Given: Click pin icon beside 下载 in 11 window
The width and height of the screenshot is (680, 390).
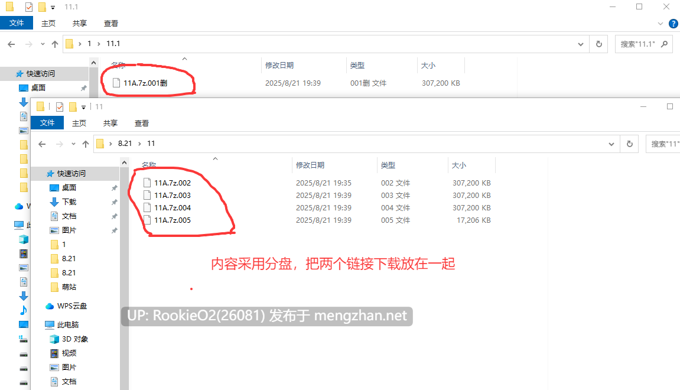Looking at the screenshot, I should 114,202.
